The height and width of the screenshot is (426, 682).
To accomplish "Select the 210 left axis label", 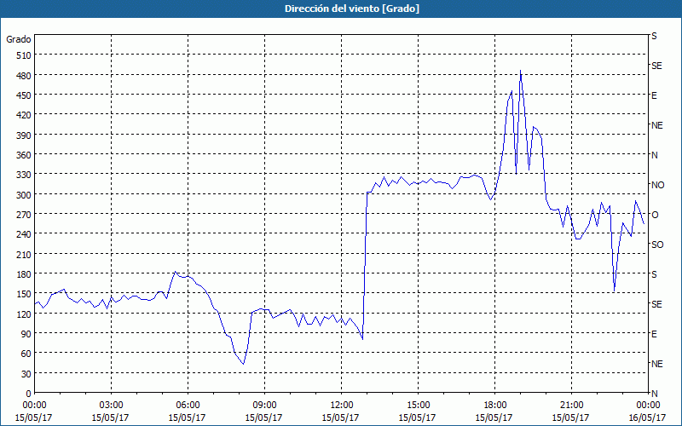I will (x=24, y=254).
